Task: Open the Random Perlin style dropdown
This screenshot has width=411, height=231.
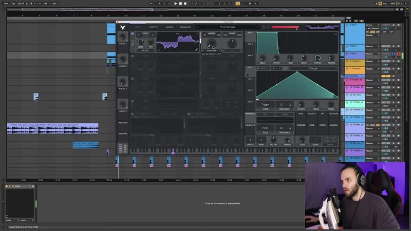Action: (x=265, y=128)
